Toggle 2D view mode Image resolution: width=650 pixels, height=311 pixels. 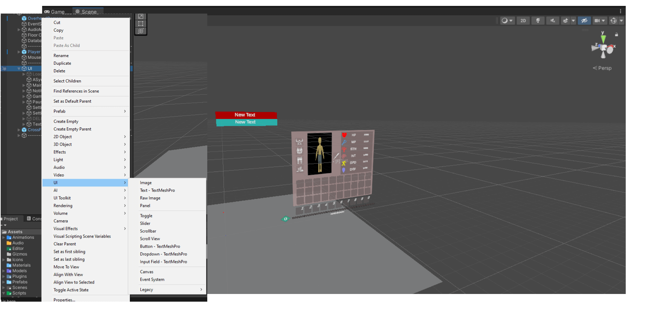[x=523, y=21]
